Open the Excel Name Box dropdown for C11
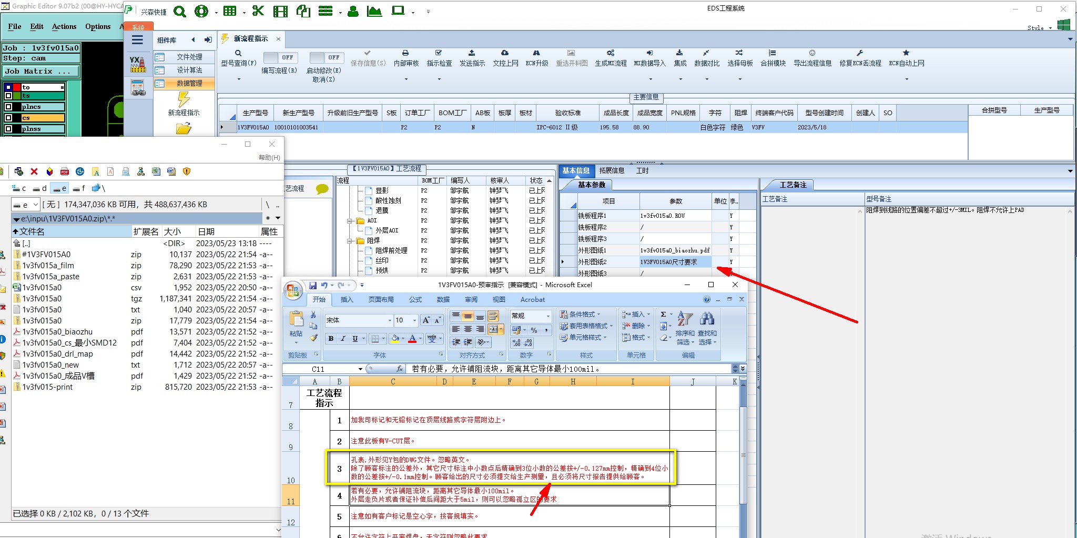 tap(360, 369)
